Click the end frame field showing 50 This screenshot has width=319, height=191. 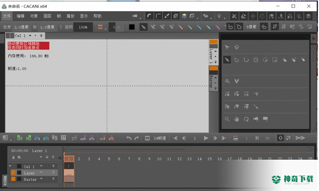267,138
